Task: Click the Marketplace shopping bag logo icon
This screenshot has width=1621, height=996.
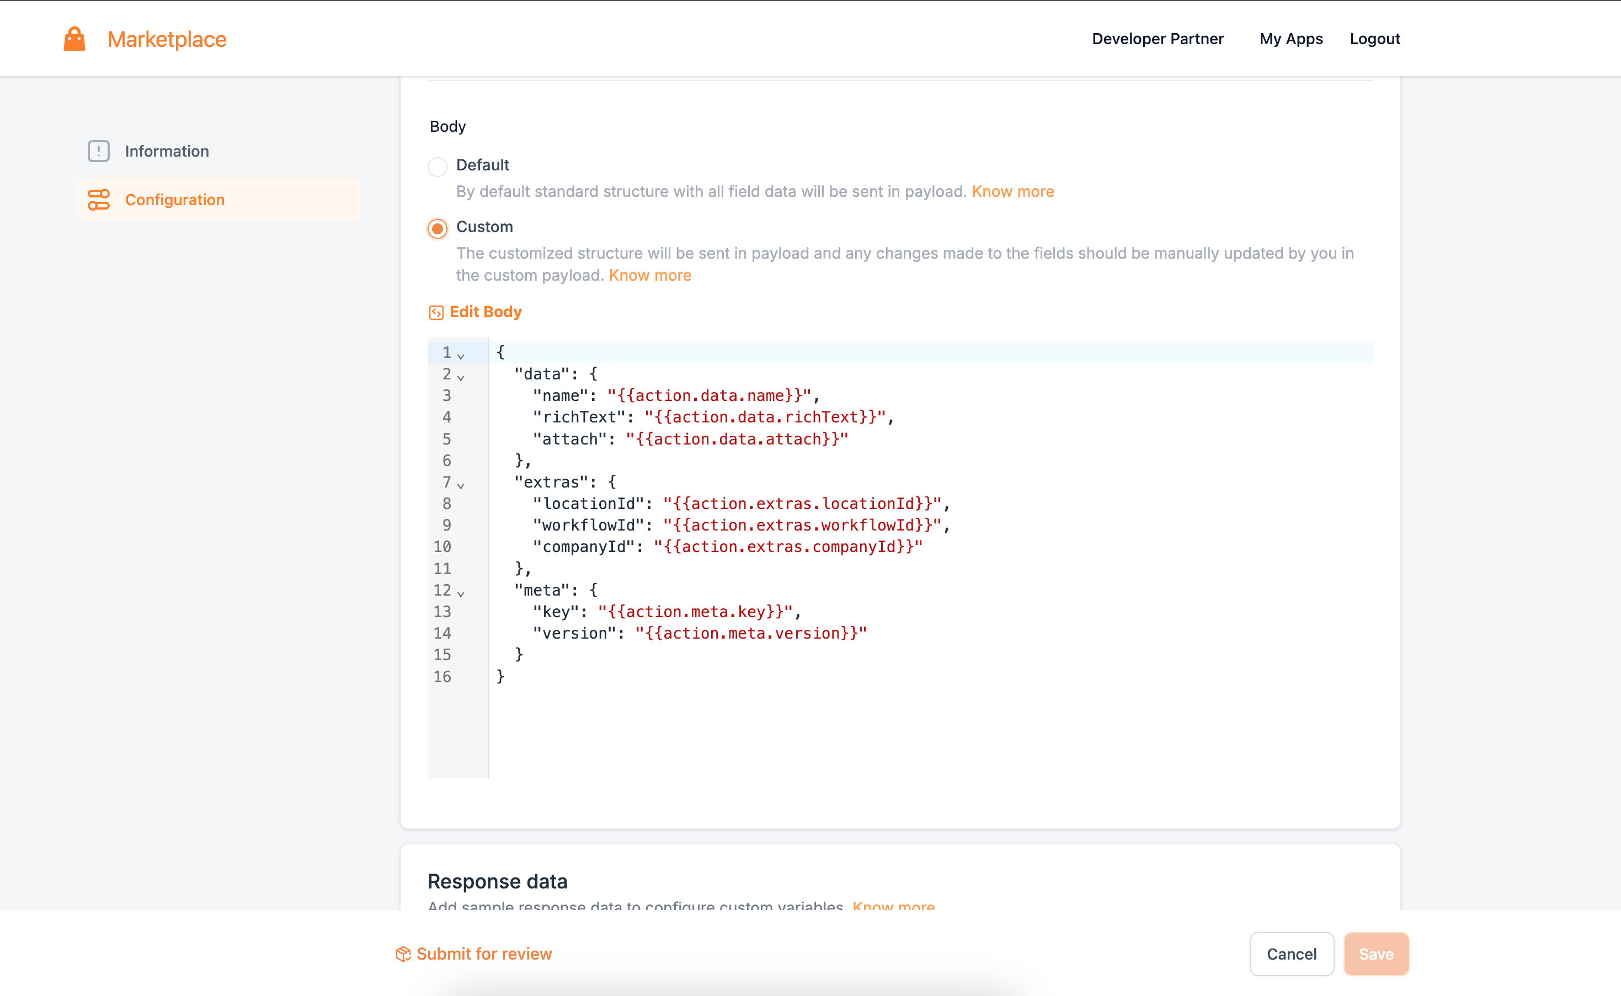Action: point(74,39)
